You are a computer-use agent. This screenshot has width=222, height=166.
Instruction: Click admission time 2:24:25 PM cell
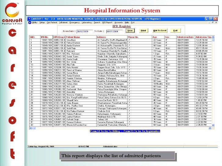[x=203, y=125]
